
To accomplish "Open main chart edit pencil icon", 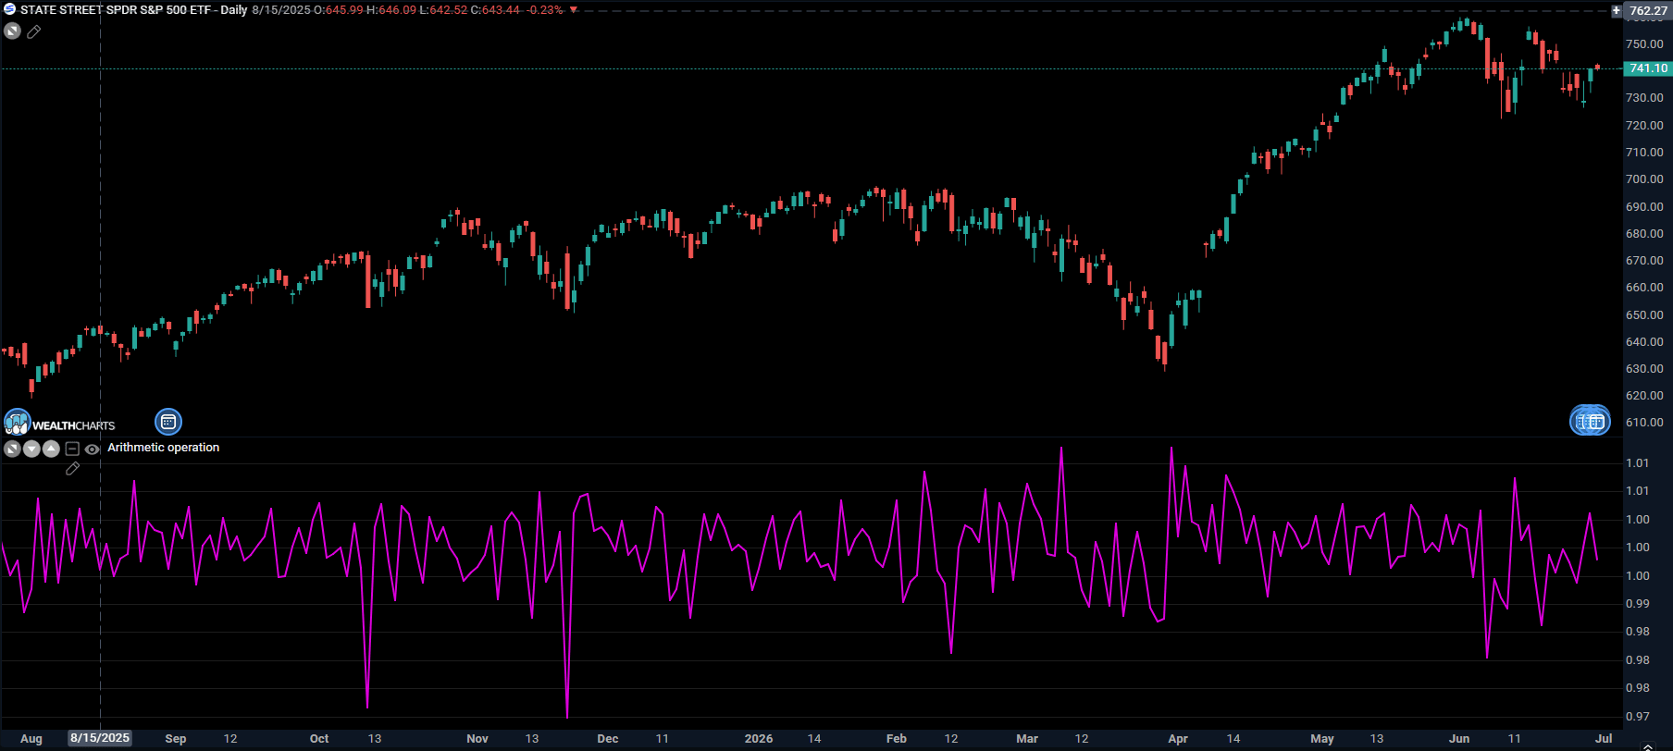I will [x=34, y=31].
